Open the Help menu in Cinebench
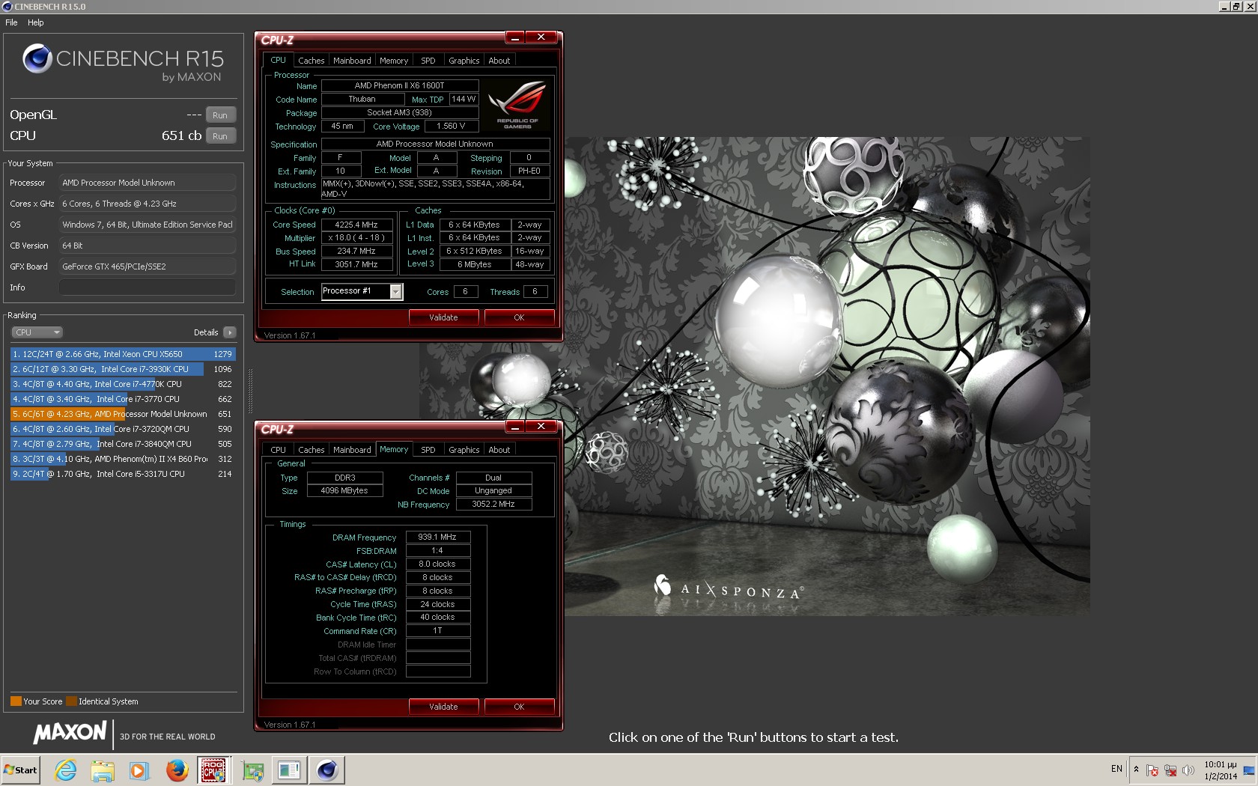 (x=36, y=22)
